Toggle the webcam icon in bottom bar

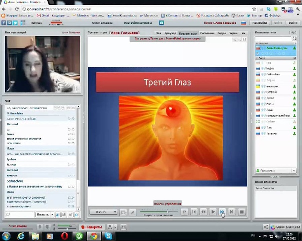click(47, 227)
